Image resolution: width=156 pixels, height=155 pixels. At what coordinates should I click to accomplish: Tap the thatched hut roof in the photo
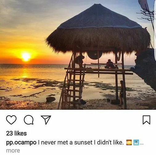point(98,29)
